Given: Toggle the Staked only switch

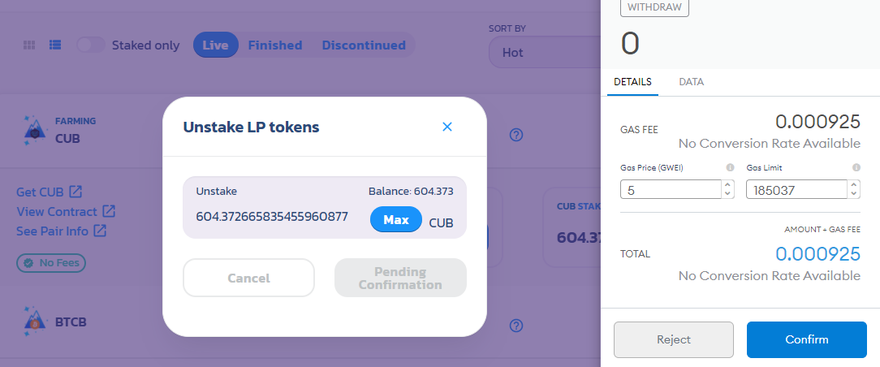Looking at the screenshot, I should coord(91,45).
